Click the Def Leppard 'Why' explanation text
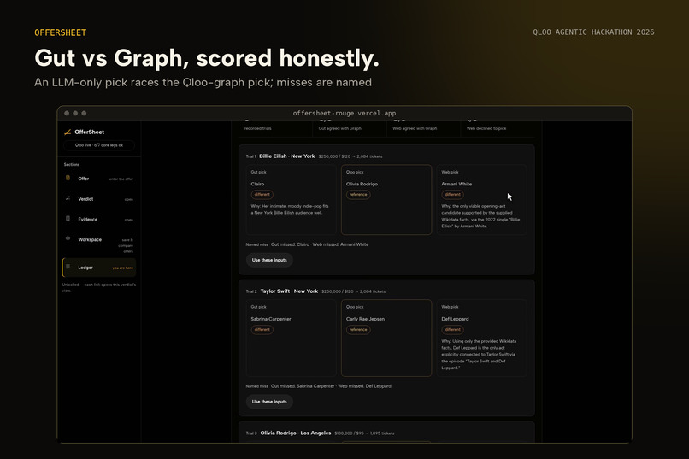 tap(479, 355)
